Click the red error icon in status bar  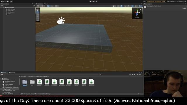click(x=1, y=96)
